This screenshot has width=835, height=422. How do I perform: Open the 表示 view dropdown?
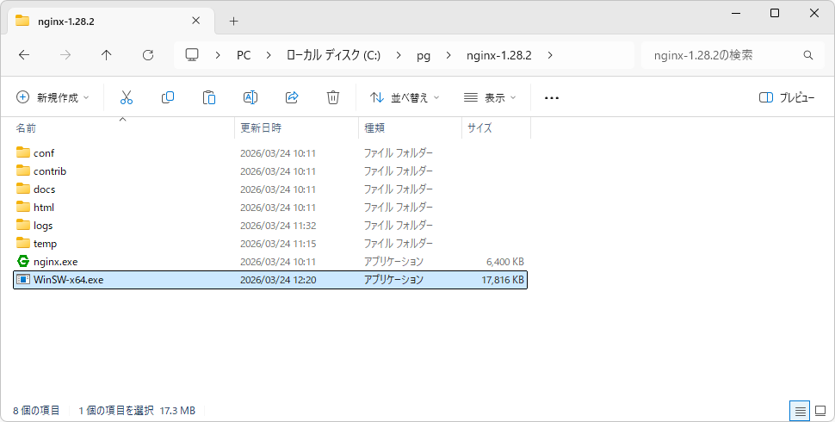(490, 97)
